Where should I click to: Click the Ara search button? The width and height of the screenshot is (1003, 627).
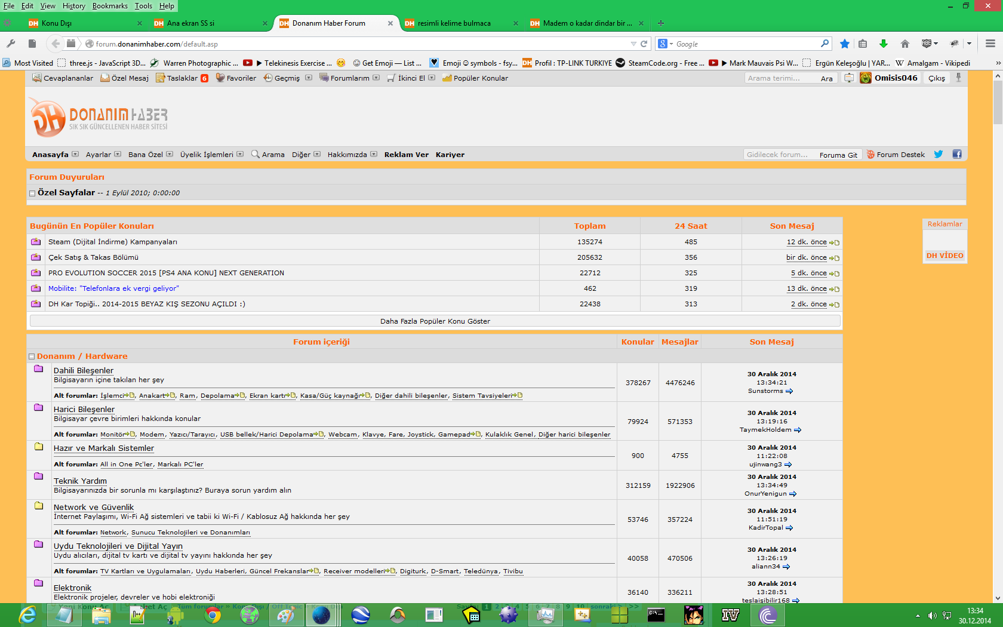826,78
